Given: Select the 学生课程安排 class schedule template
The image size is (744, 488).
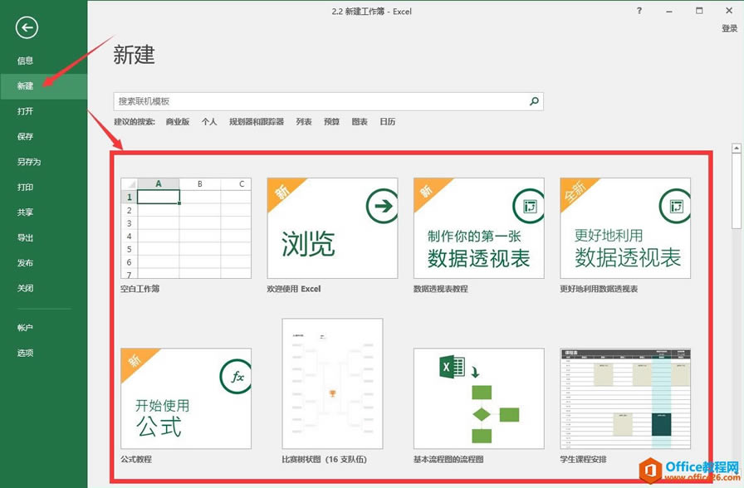Looking at the screenshot, I should click(625, 398).
